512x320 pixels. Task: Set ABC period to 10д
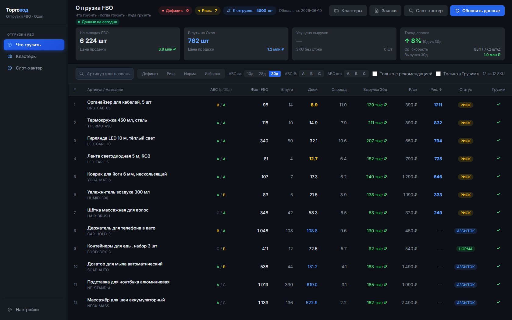point(250,74)
